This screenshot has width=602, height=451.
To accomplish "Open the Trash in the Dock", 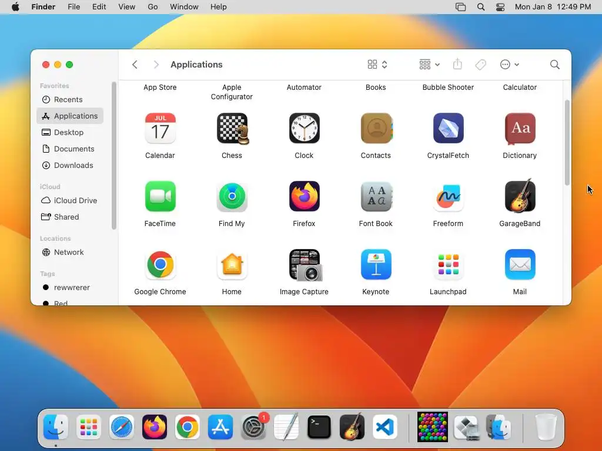I will coord(546,427).
